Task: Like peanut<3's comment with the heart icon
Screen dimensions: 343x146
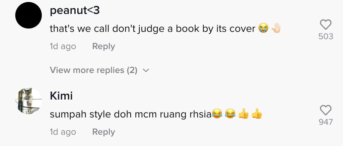Action: 326,25
